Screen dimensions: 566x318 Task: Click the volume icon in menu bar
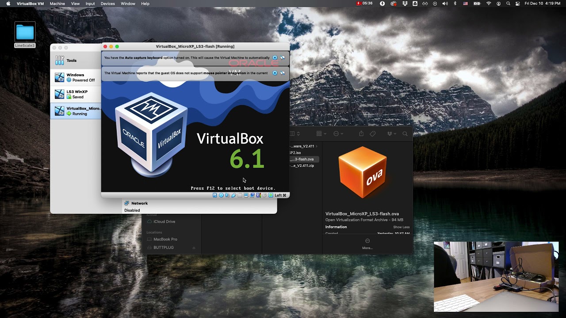tap(445, 4)
